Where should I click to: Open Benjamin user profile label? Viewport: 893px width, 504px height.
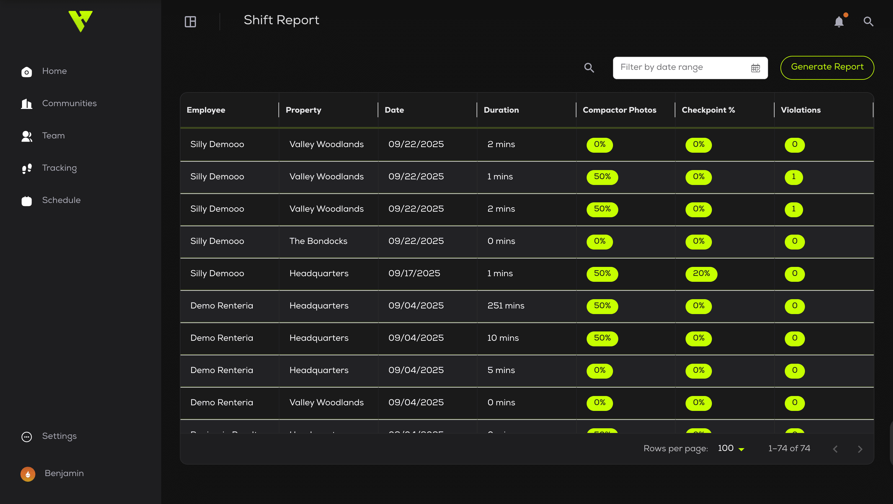tap(64, 473)
